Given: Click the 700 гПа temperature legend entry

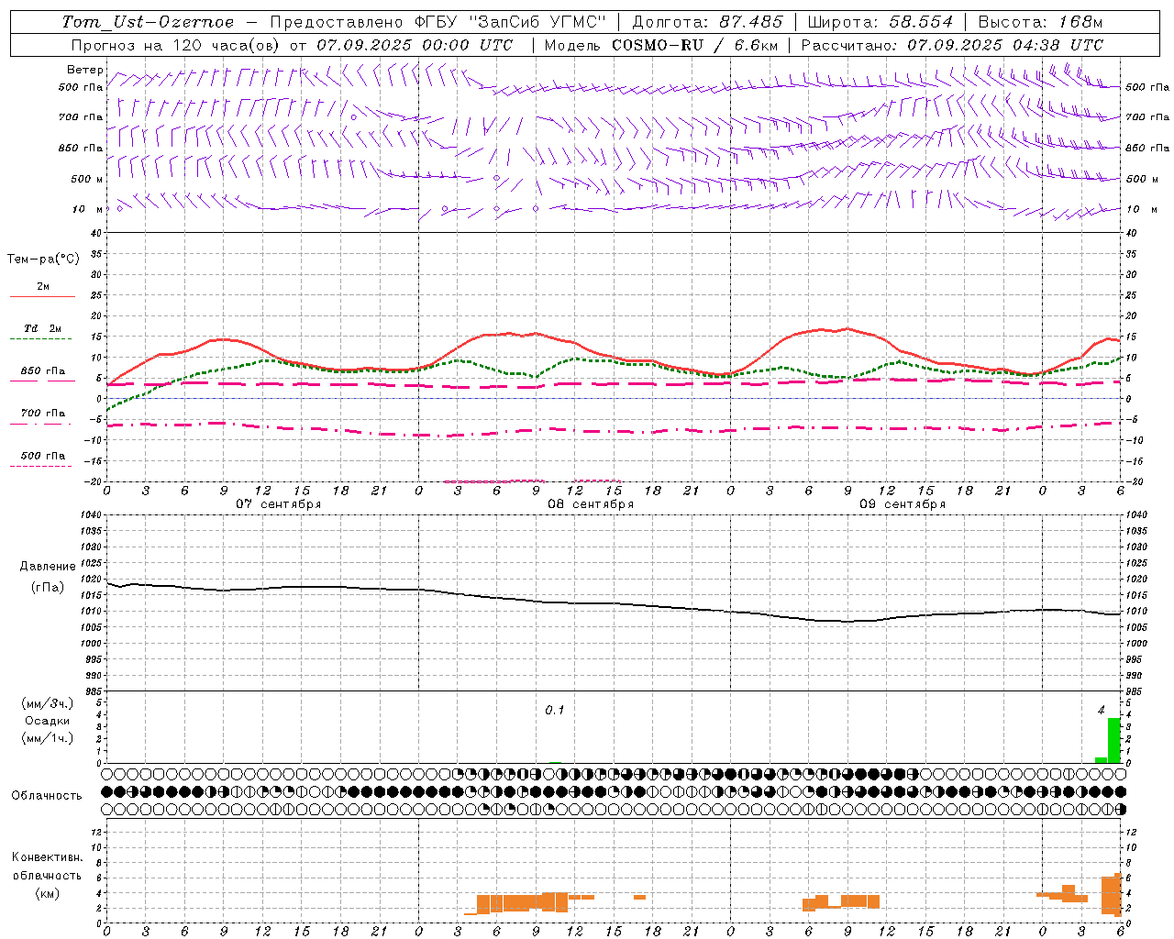Looking at the screenshot, I should 43,414.
